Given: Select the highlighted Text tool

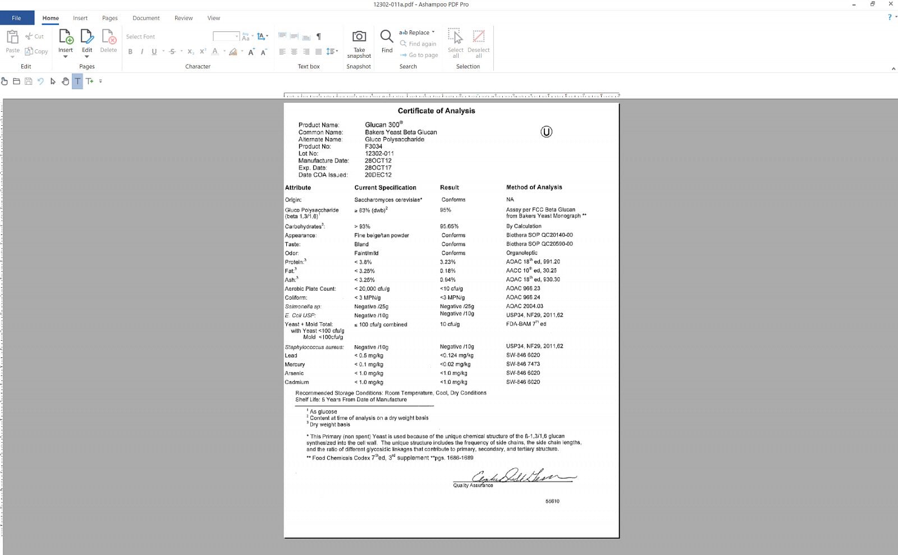Looking at the screenshot, I should [77, 81].
